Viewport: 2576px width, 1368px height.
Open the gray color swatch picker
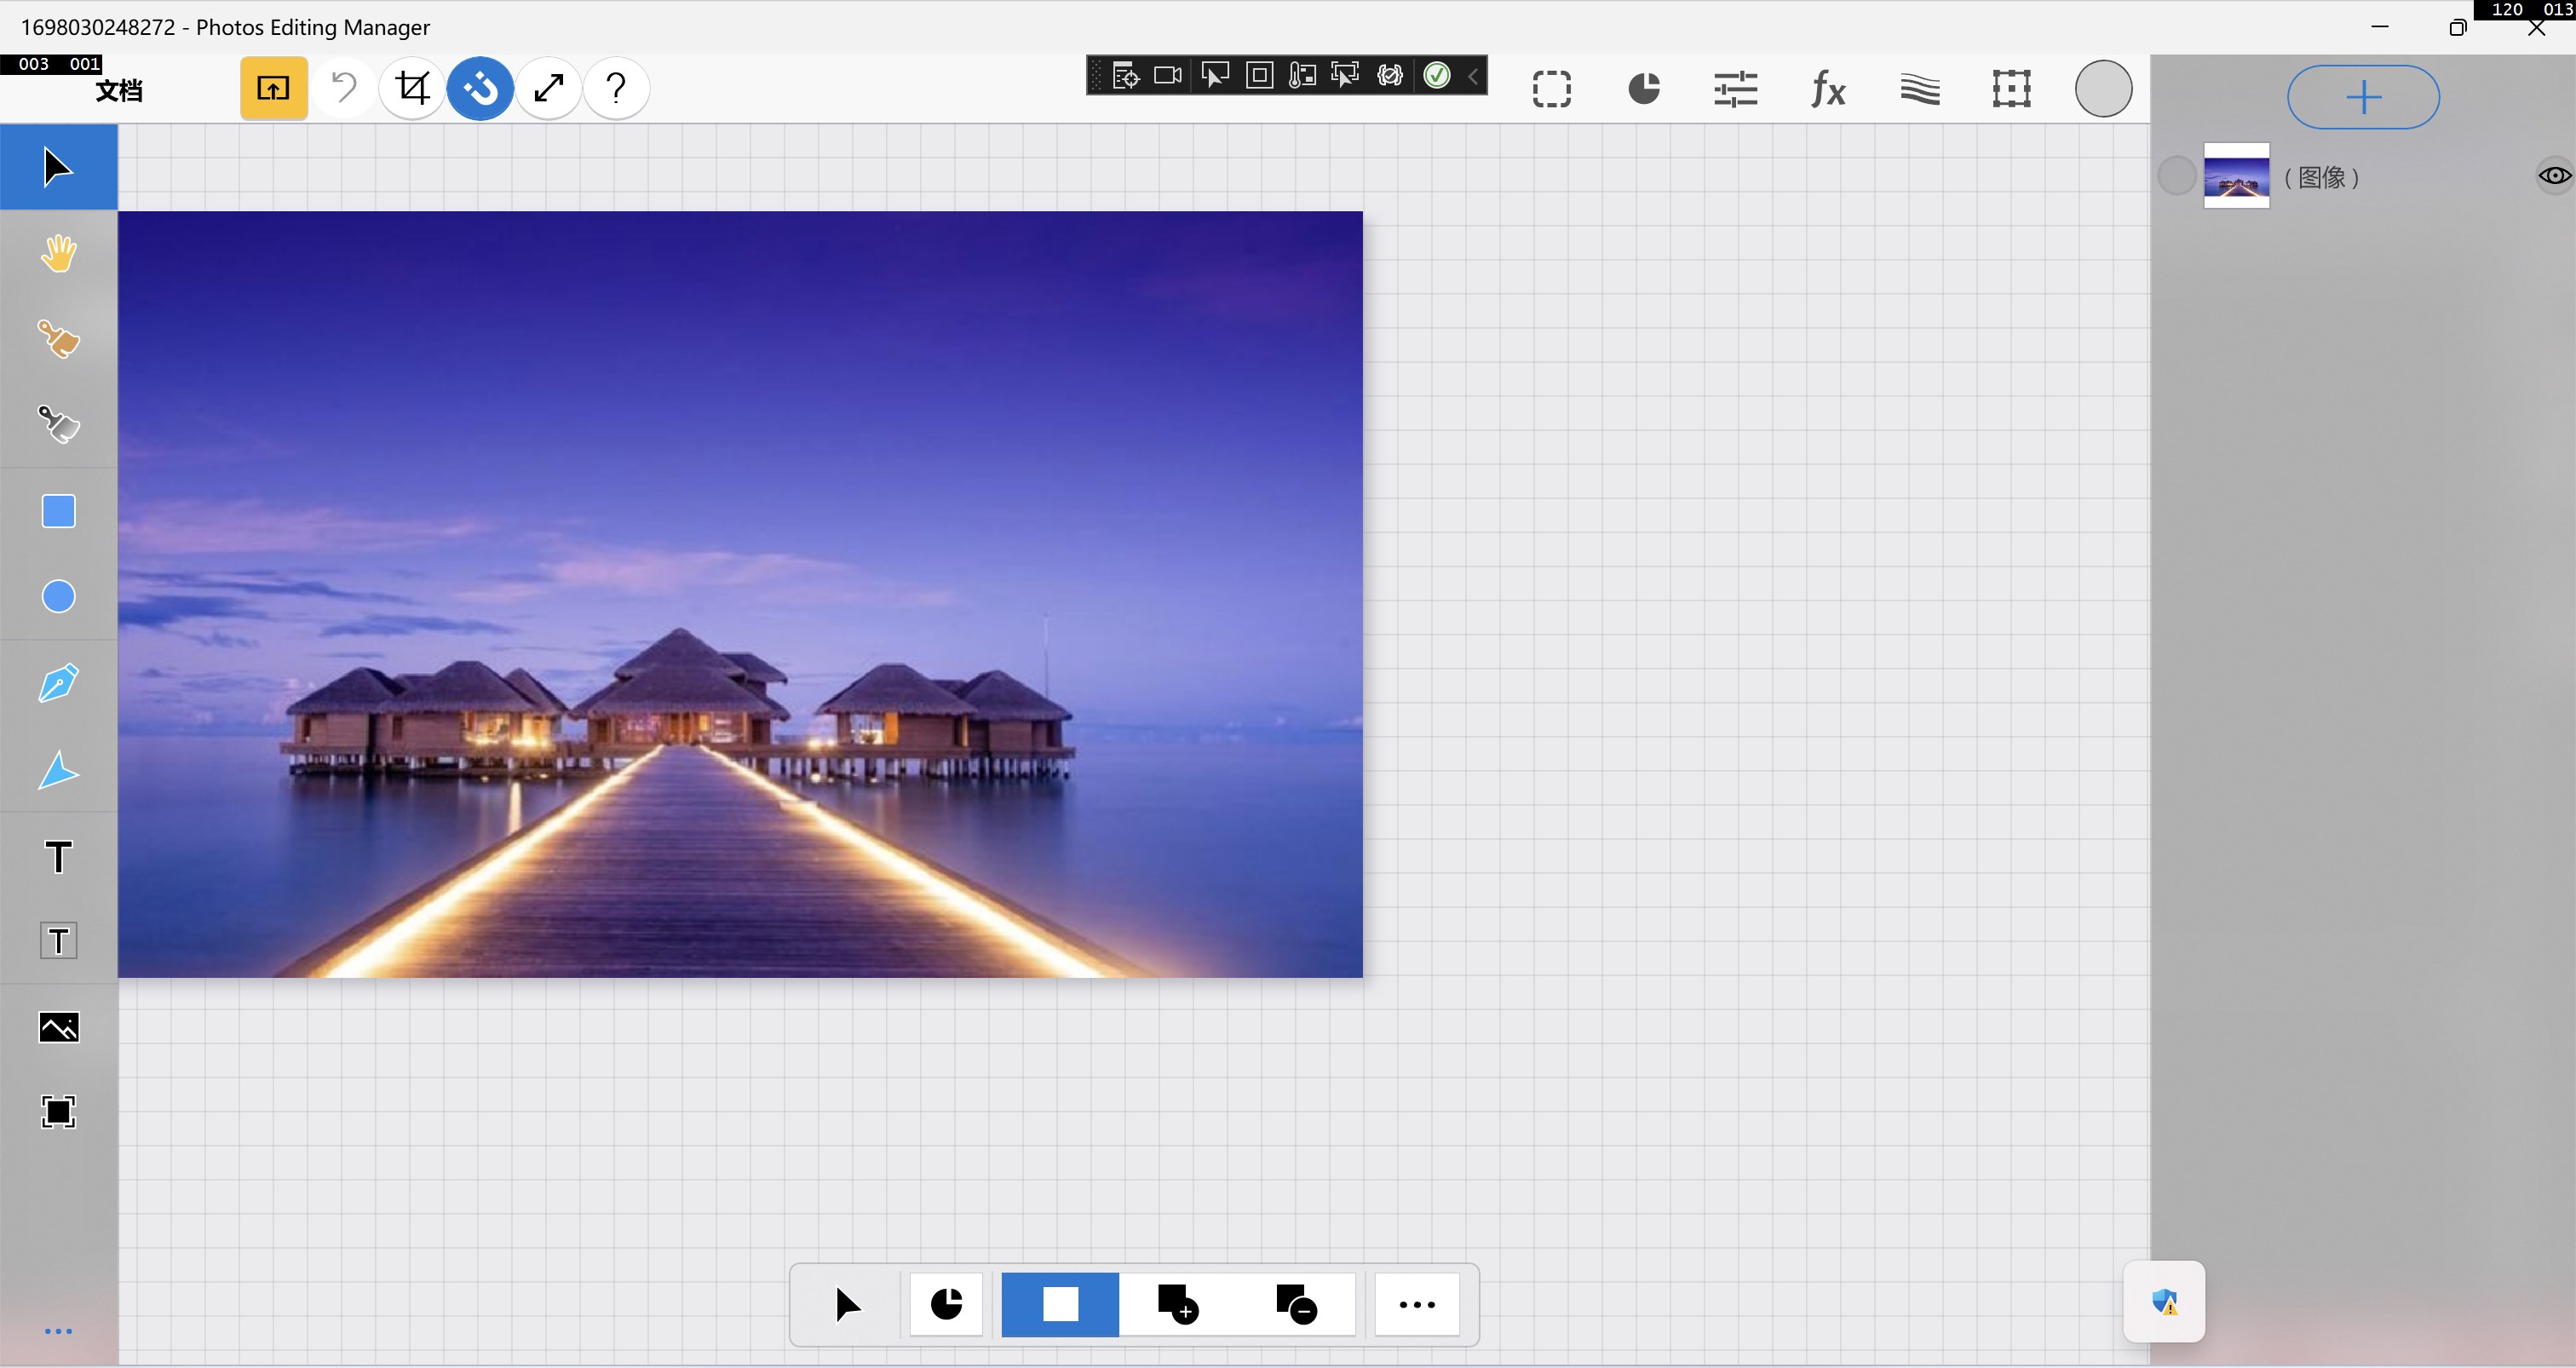pos(2103,89)
